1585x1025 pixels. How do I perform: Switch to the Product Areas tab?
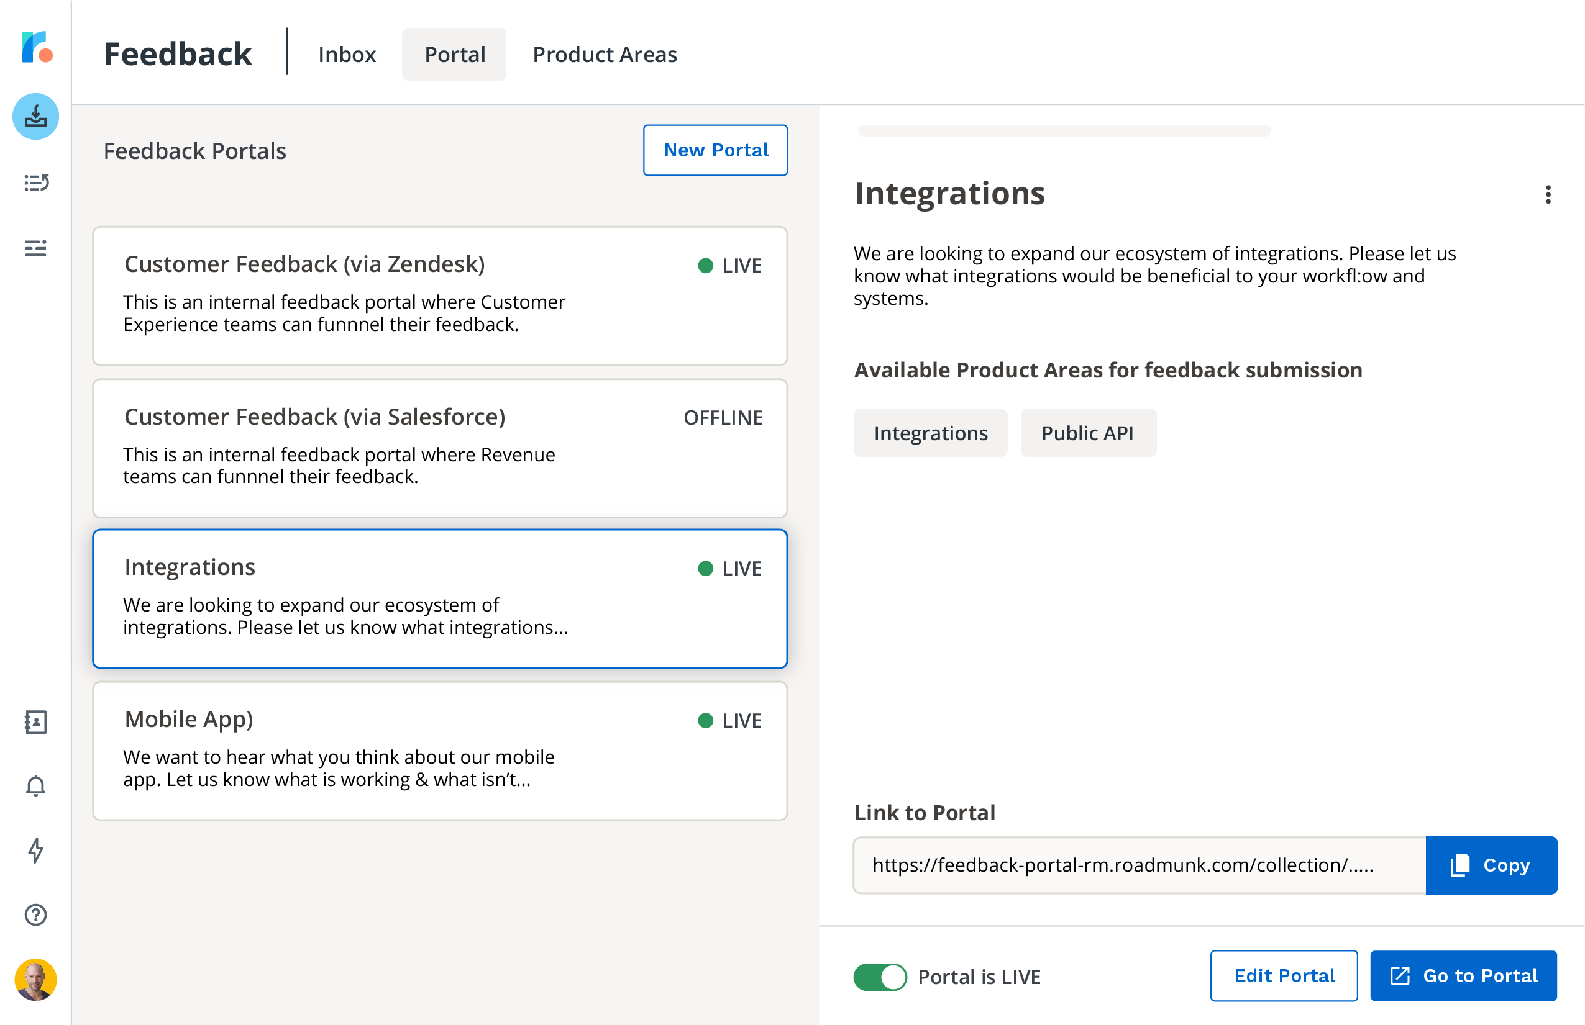coord(604,53)
